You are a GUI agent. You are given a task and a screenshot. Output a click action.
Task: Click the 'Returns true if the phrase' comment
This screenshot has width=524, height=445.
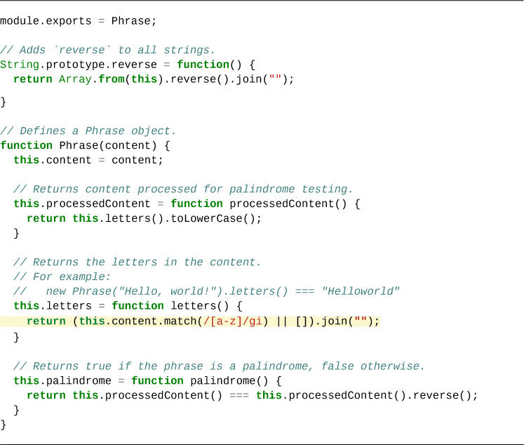pyautogui.click(x=219, y=366)
